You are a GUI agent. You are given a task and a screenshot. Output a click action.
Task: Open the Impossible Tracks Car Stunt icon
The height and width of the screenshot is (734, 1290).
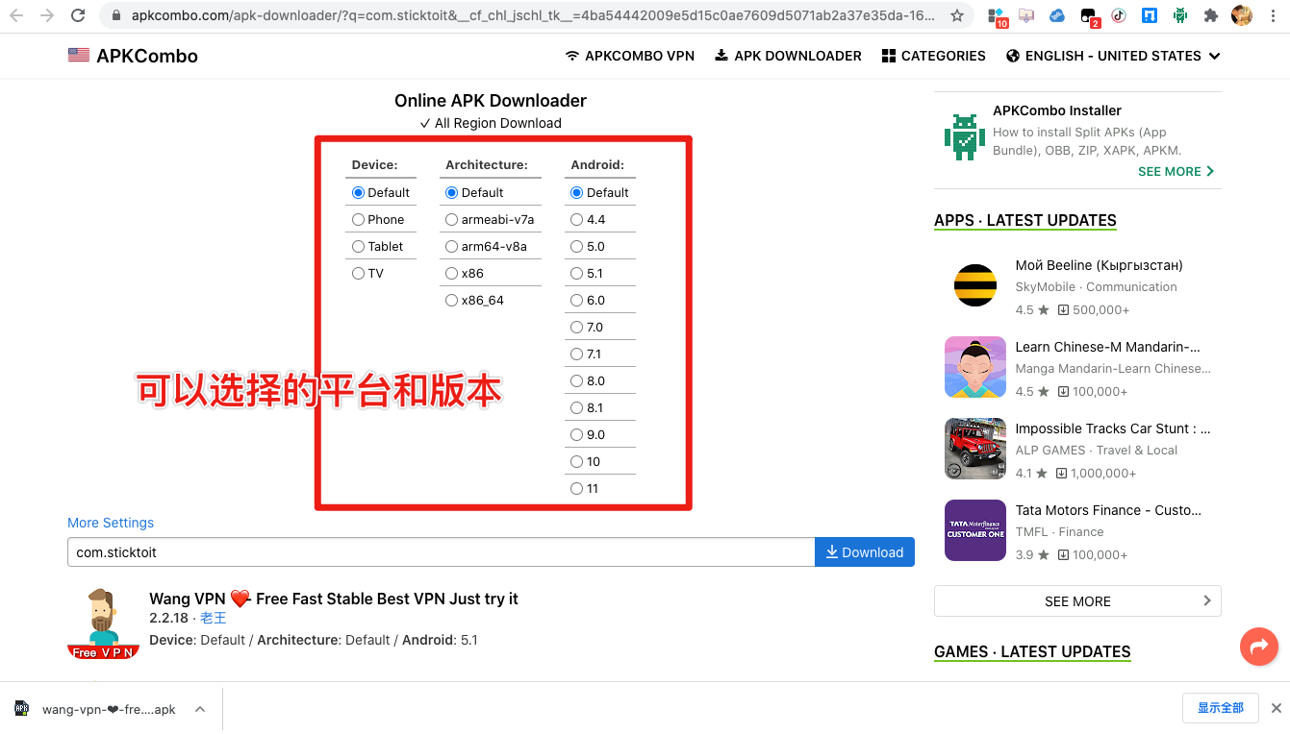975,449
